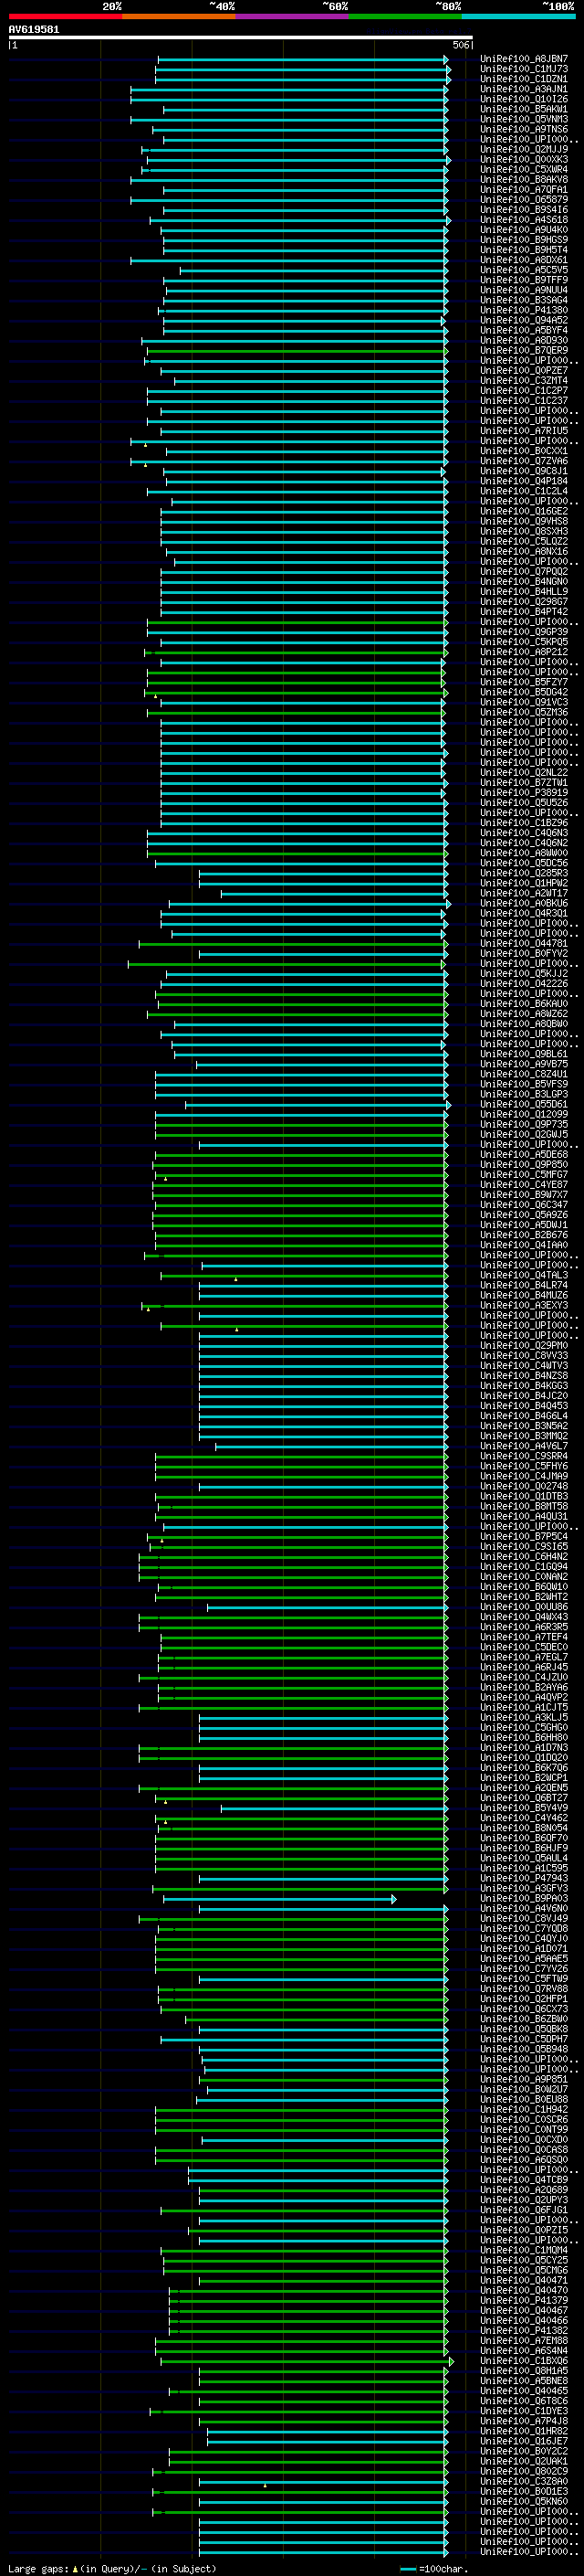Select hit label UniRef100_C8VJ49

click(524, 1918)
